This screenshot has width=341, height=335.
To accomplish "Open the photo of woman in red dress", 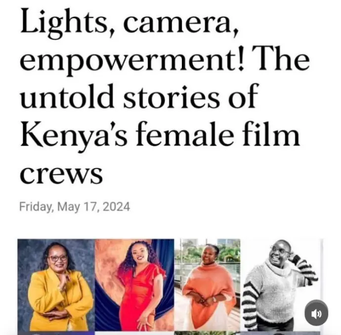I will pos(134,285).
